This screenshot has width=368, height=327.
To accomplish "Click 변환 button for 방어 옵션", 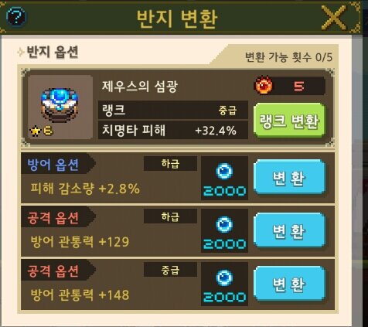I will point(289,177).
